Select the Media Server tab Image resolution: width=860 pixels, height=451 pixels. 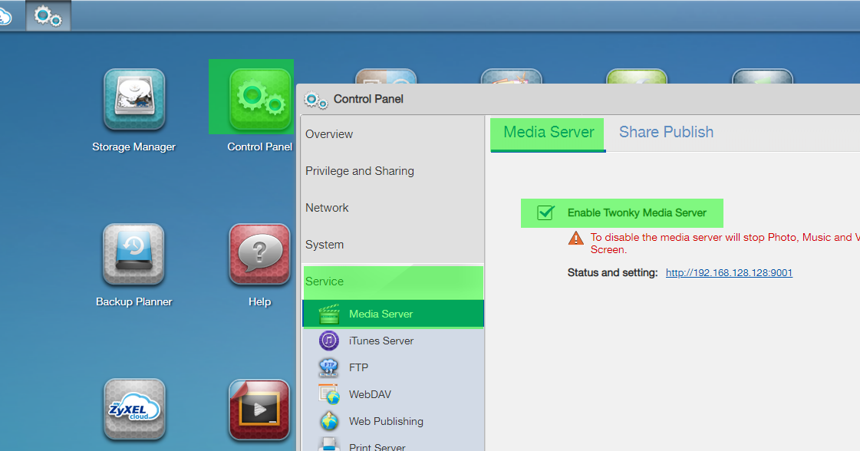point(549,132)
